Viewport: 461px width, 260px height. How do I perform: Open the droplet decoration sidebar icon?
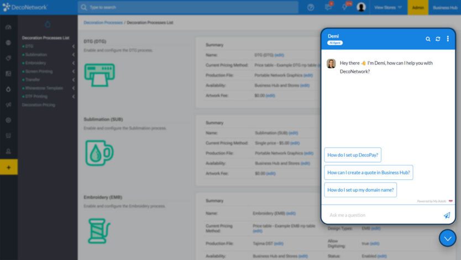point(8,89)
